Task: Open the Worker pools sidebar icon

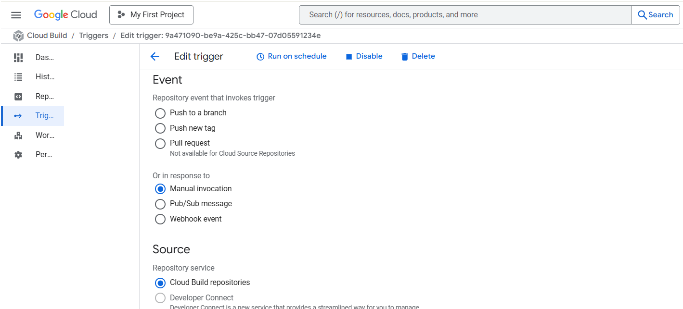Action: [18, 136]
